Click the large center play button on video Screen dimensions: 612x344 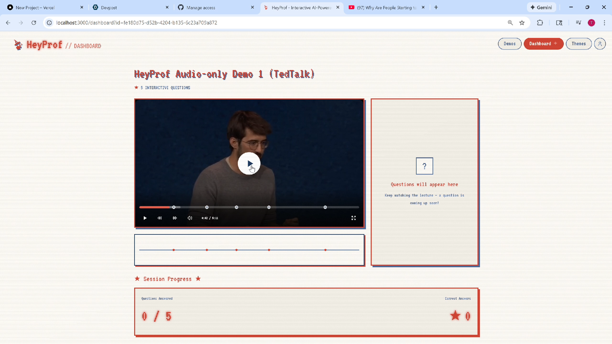point(249,163)
